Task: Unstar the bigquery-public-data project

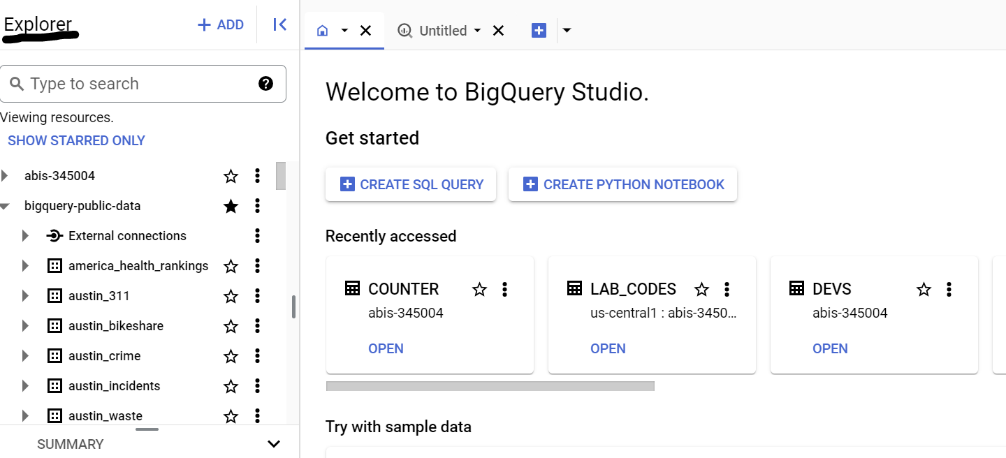Action: (x=231, y=206)
